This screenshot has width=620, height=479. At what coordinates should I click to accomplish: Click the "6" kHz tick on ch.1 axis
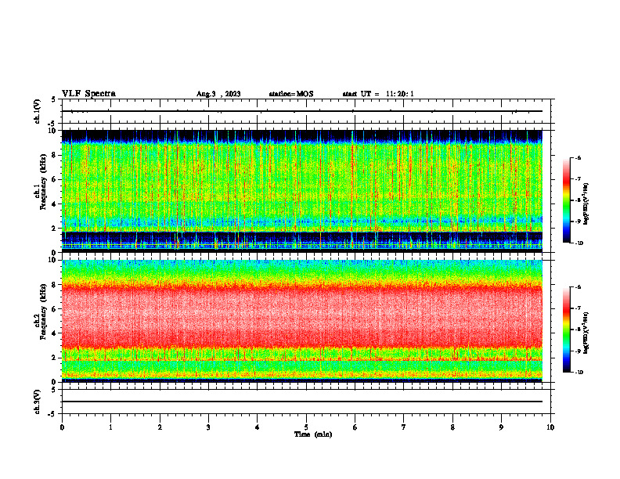[54, 180]
